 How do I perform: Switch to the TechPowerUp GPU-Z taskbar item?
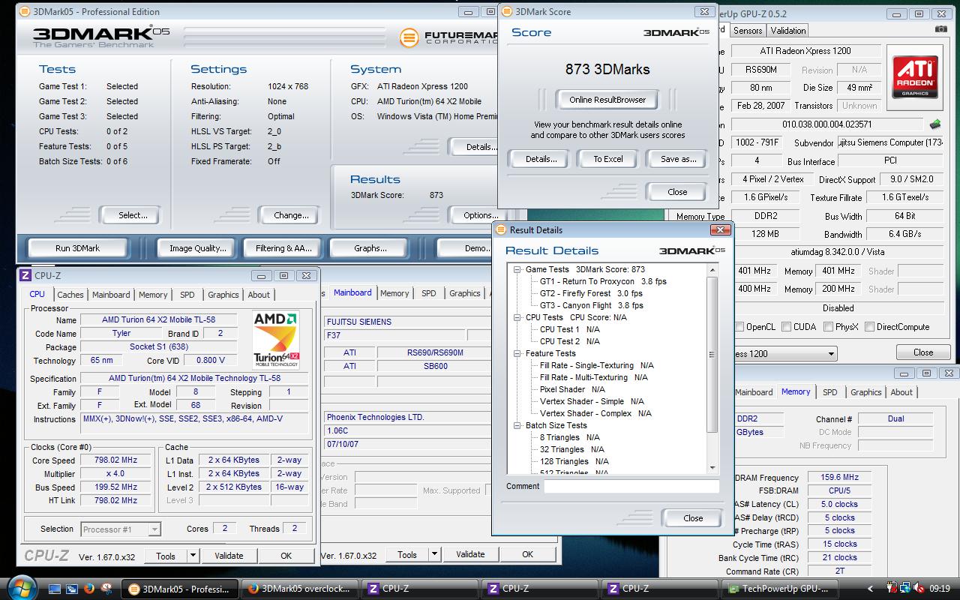click(x=779, y=589)
